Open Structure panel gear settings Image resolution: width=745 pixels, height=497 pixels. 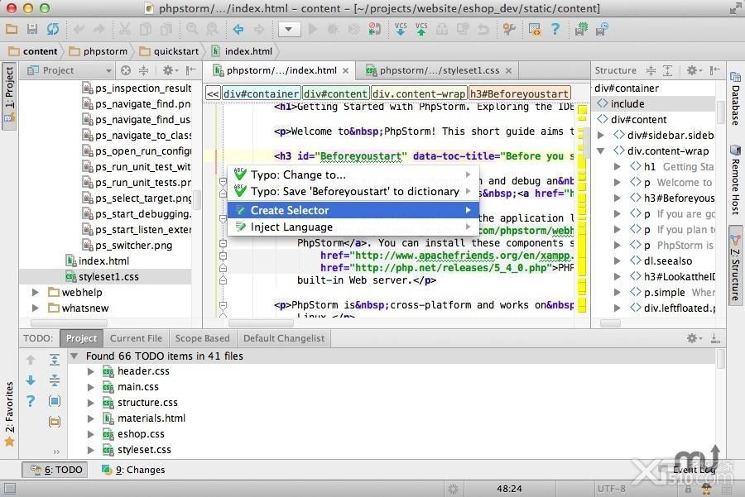(694, 71)
